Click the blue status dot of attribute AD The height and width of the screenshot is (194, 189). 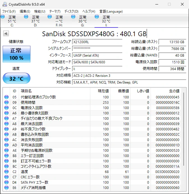(x=6, y=145)
